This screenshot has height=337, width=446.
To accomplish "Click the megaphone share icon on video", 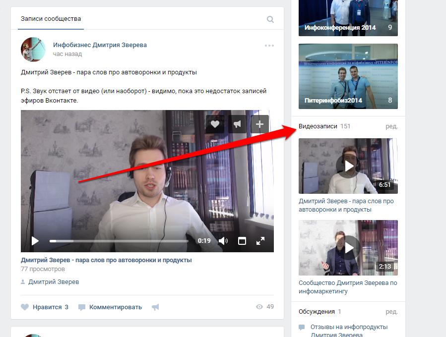I will [x=237, y=124].
